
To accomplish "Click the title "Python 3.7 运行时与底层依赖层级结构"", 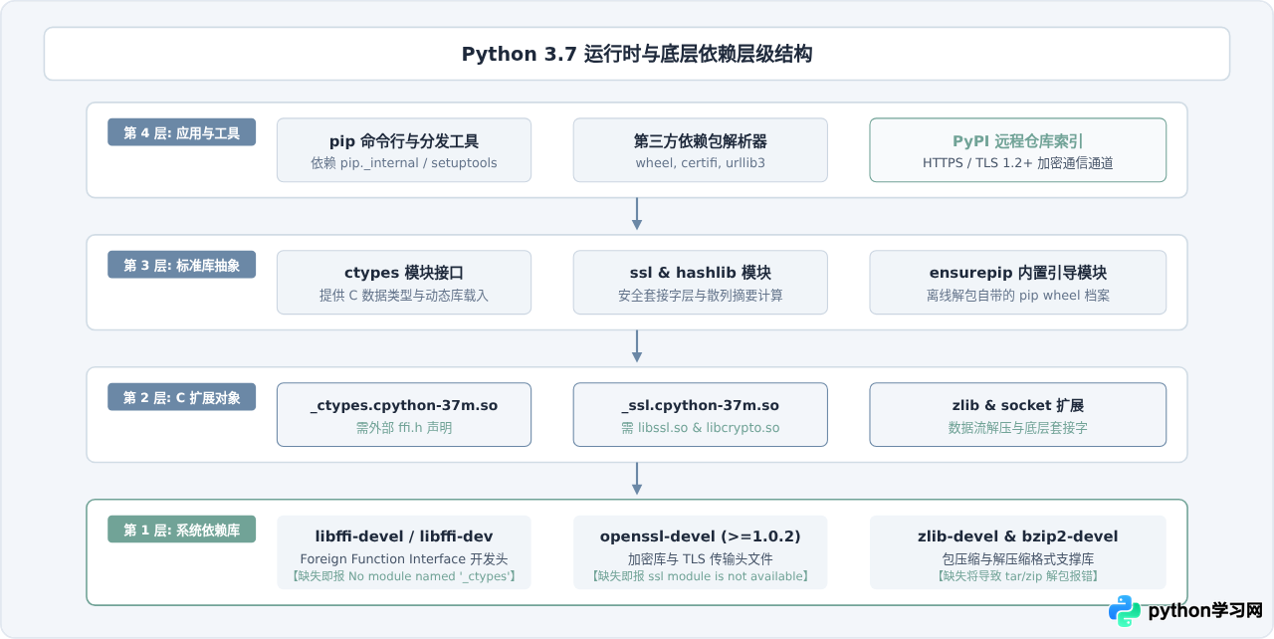I will (x=637, y=54).
